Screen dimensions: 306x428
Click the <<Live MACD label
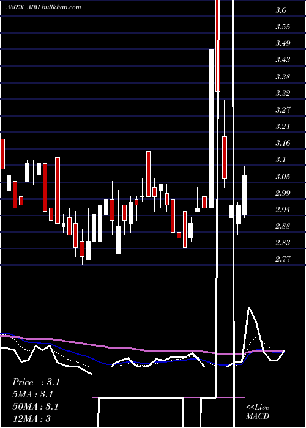pos(258,411)
